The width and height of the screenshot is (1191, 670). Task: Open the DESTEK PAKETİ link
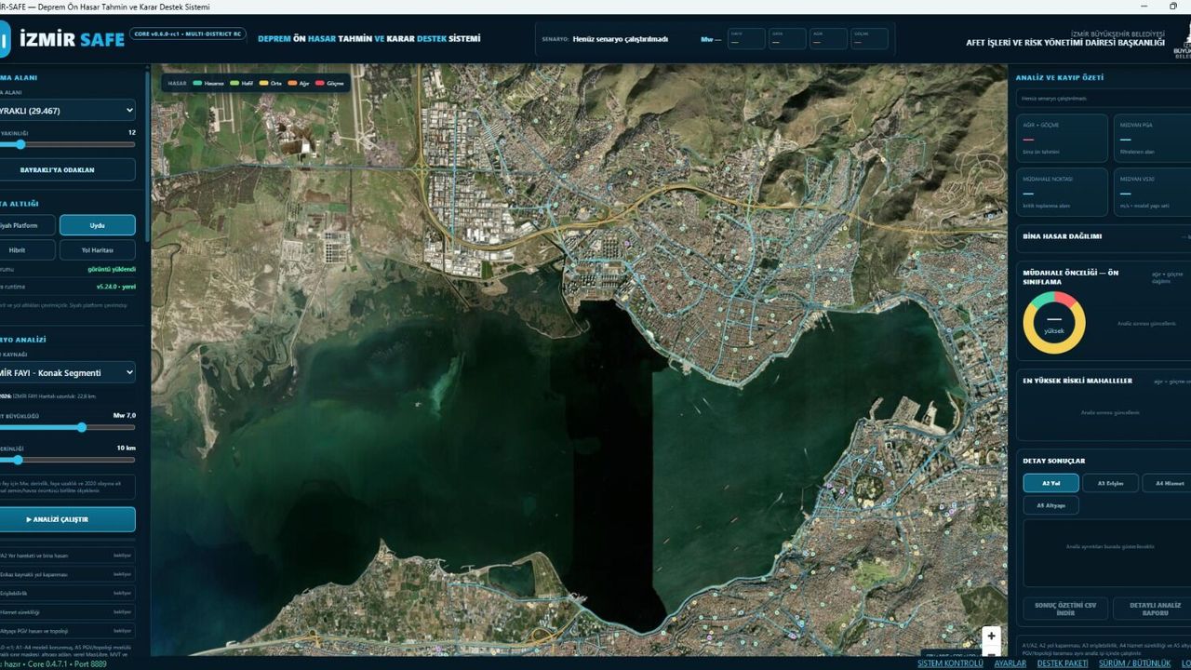pos(1063,663)
